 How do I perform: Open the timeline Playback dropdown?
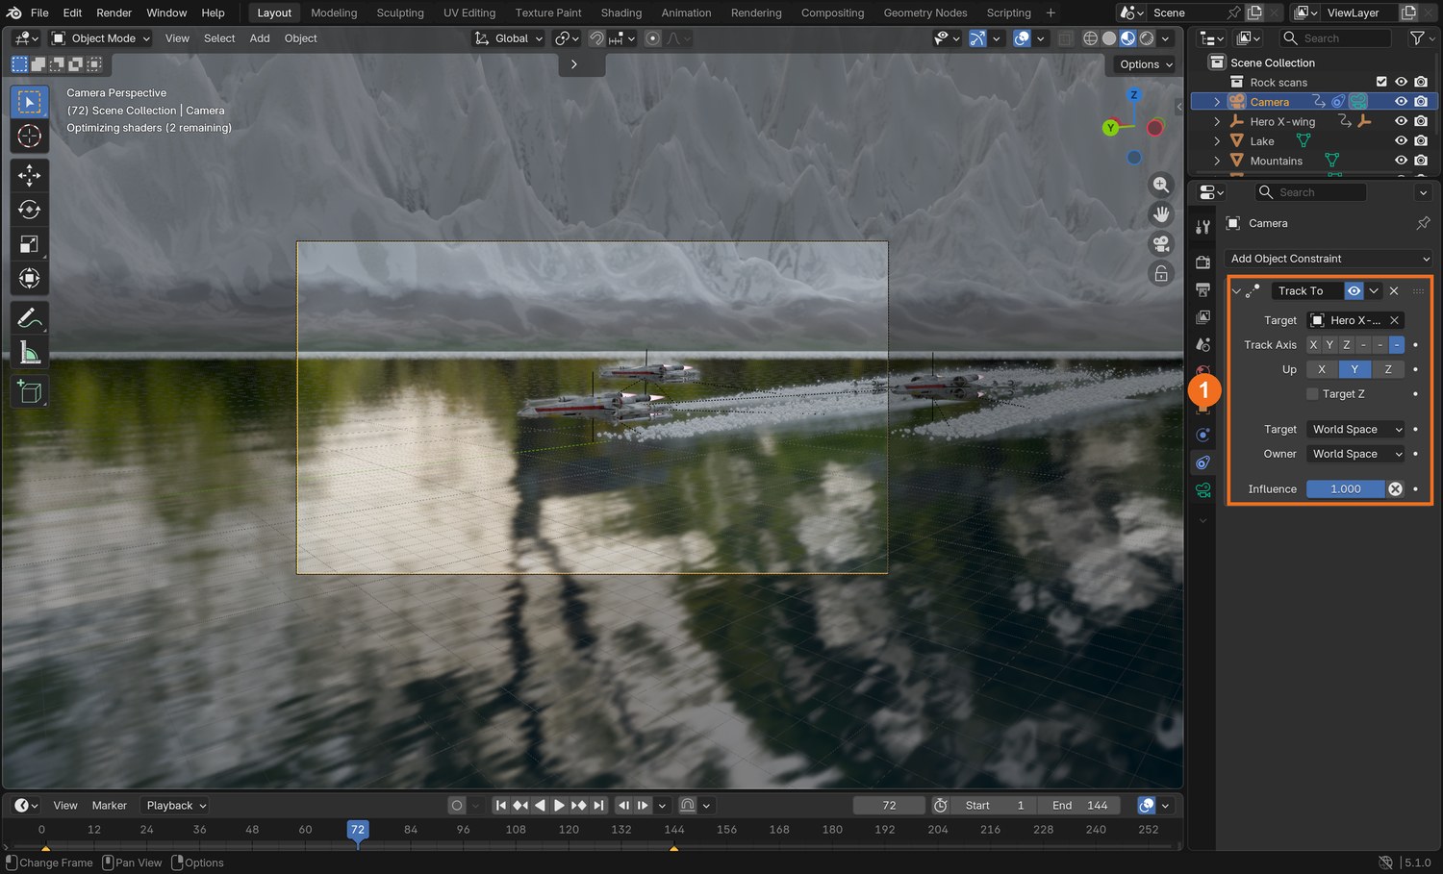(175, 806)
